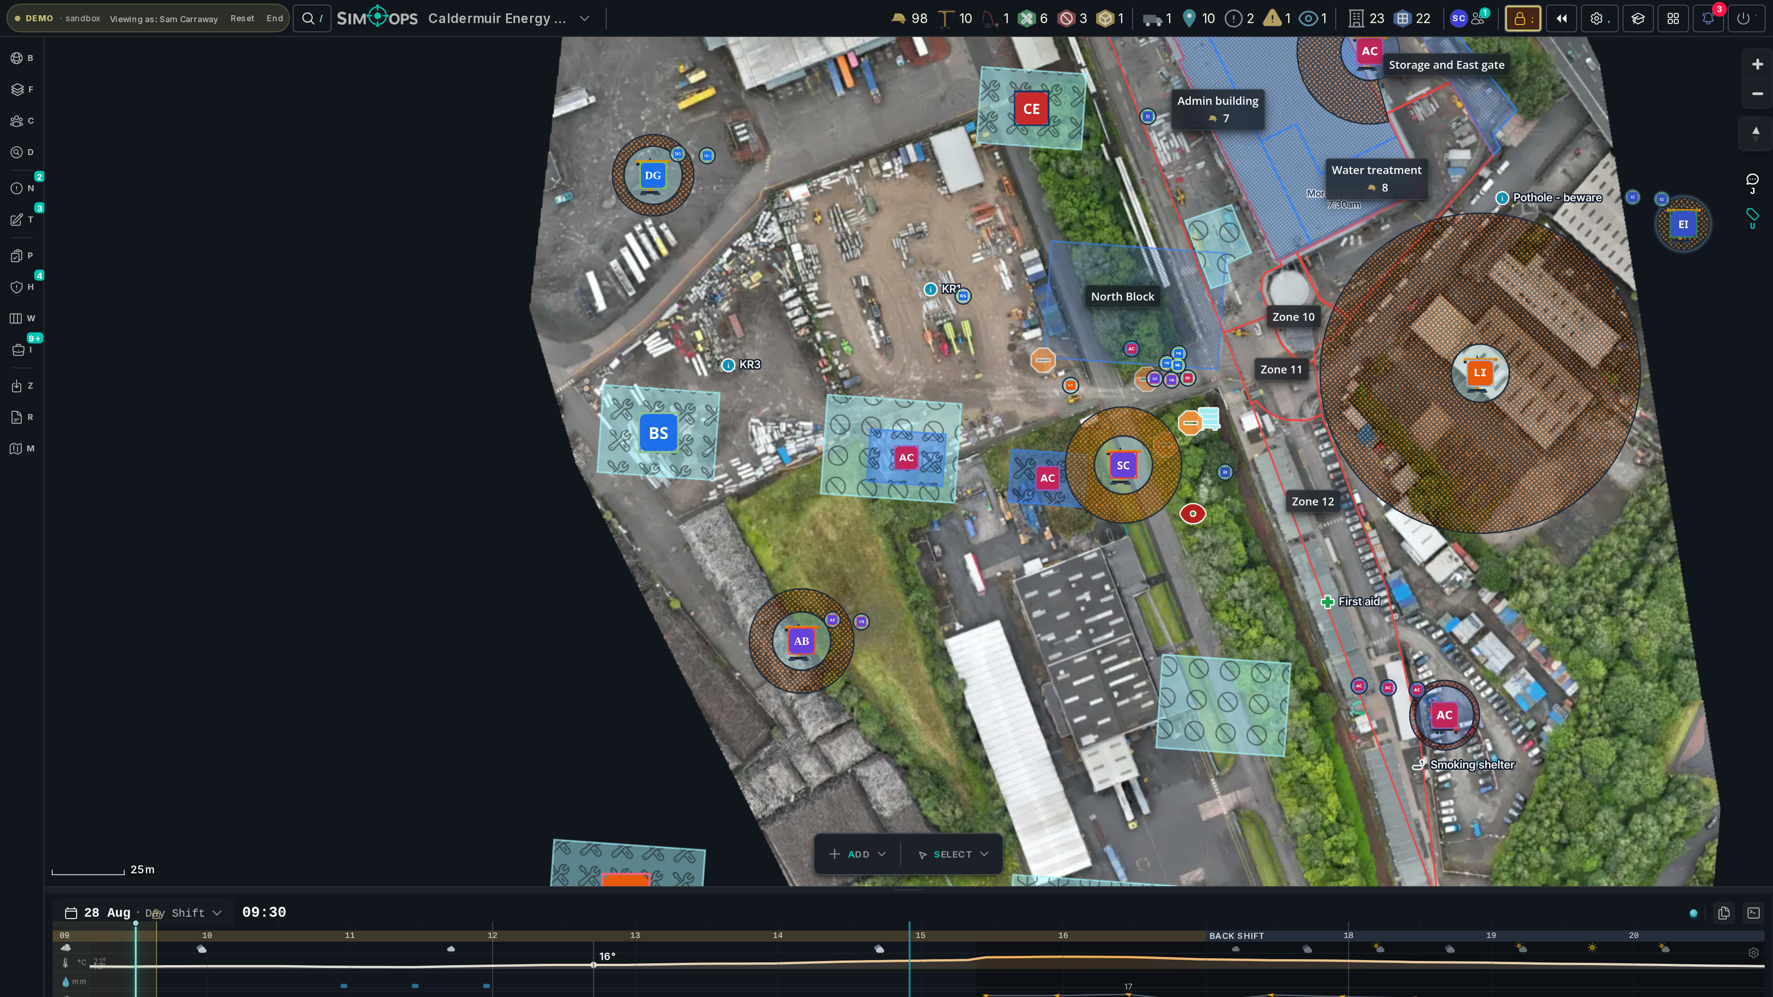
Task: Open the shield H sidebar panel
Action: 22,287
